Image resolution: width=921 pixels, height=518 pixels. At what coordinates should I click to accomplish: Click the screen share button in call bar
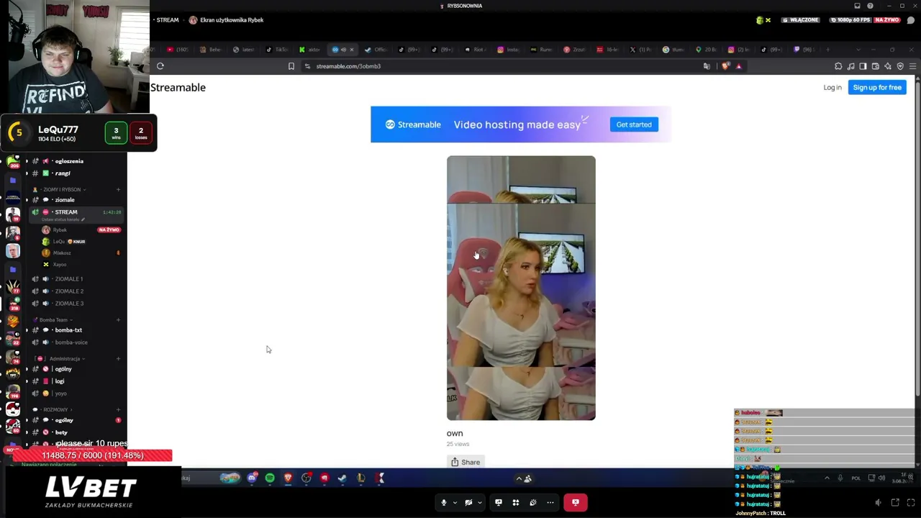click(498, 502)
